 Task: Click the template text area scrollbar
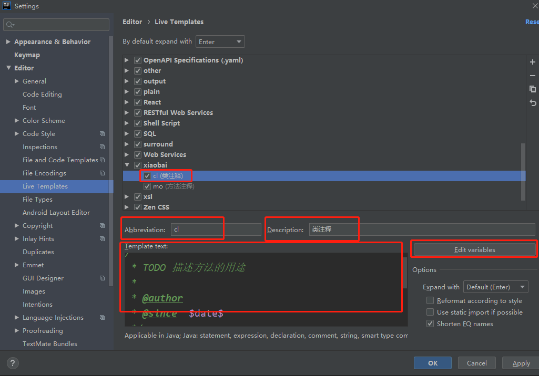coord(405,273)
